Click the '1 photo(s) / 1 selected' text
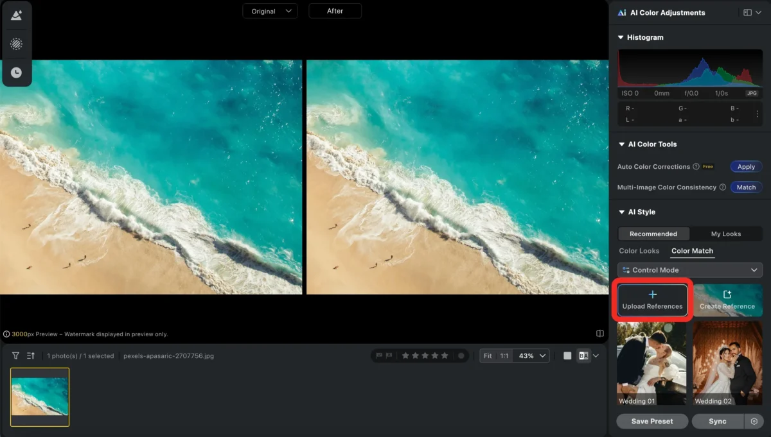The height and width of the screenshot is (437, 771). pyautogui.click(x=80, y=356)
